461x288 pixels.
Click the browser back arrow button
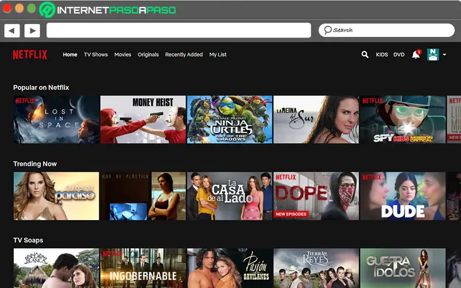pos(12,31)
